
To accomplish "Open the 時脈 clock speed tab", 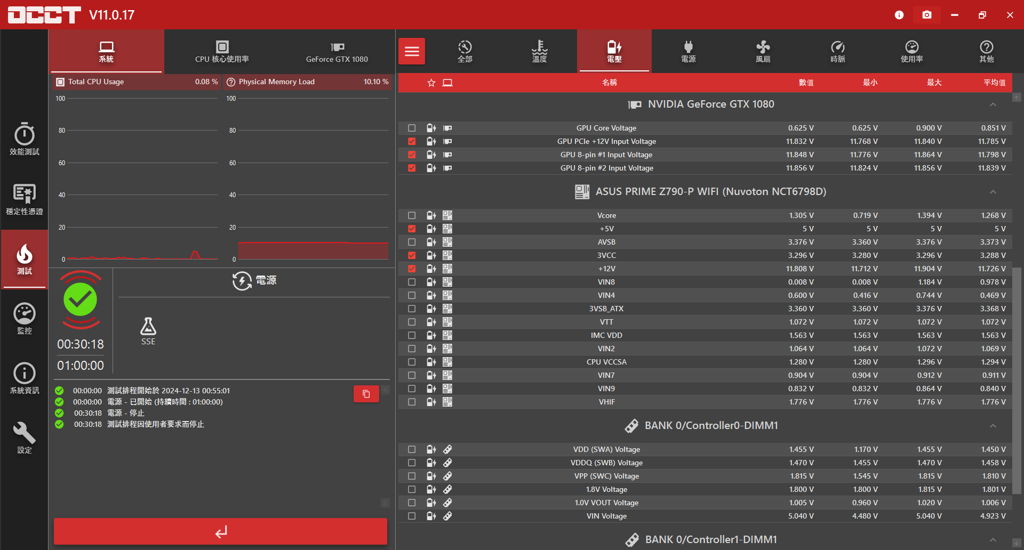I will [x=838, y=51].
